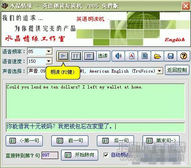Image resolution: width=191 pixels, height=168 pixels.
Task: Expand the 语音频率 dropdown arrow
Action: pyautogui.click(x=48, y=51)
